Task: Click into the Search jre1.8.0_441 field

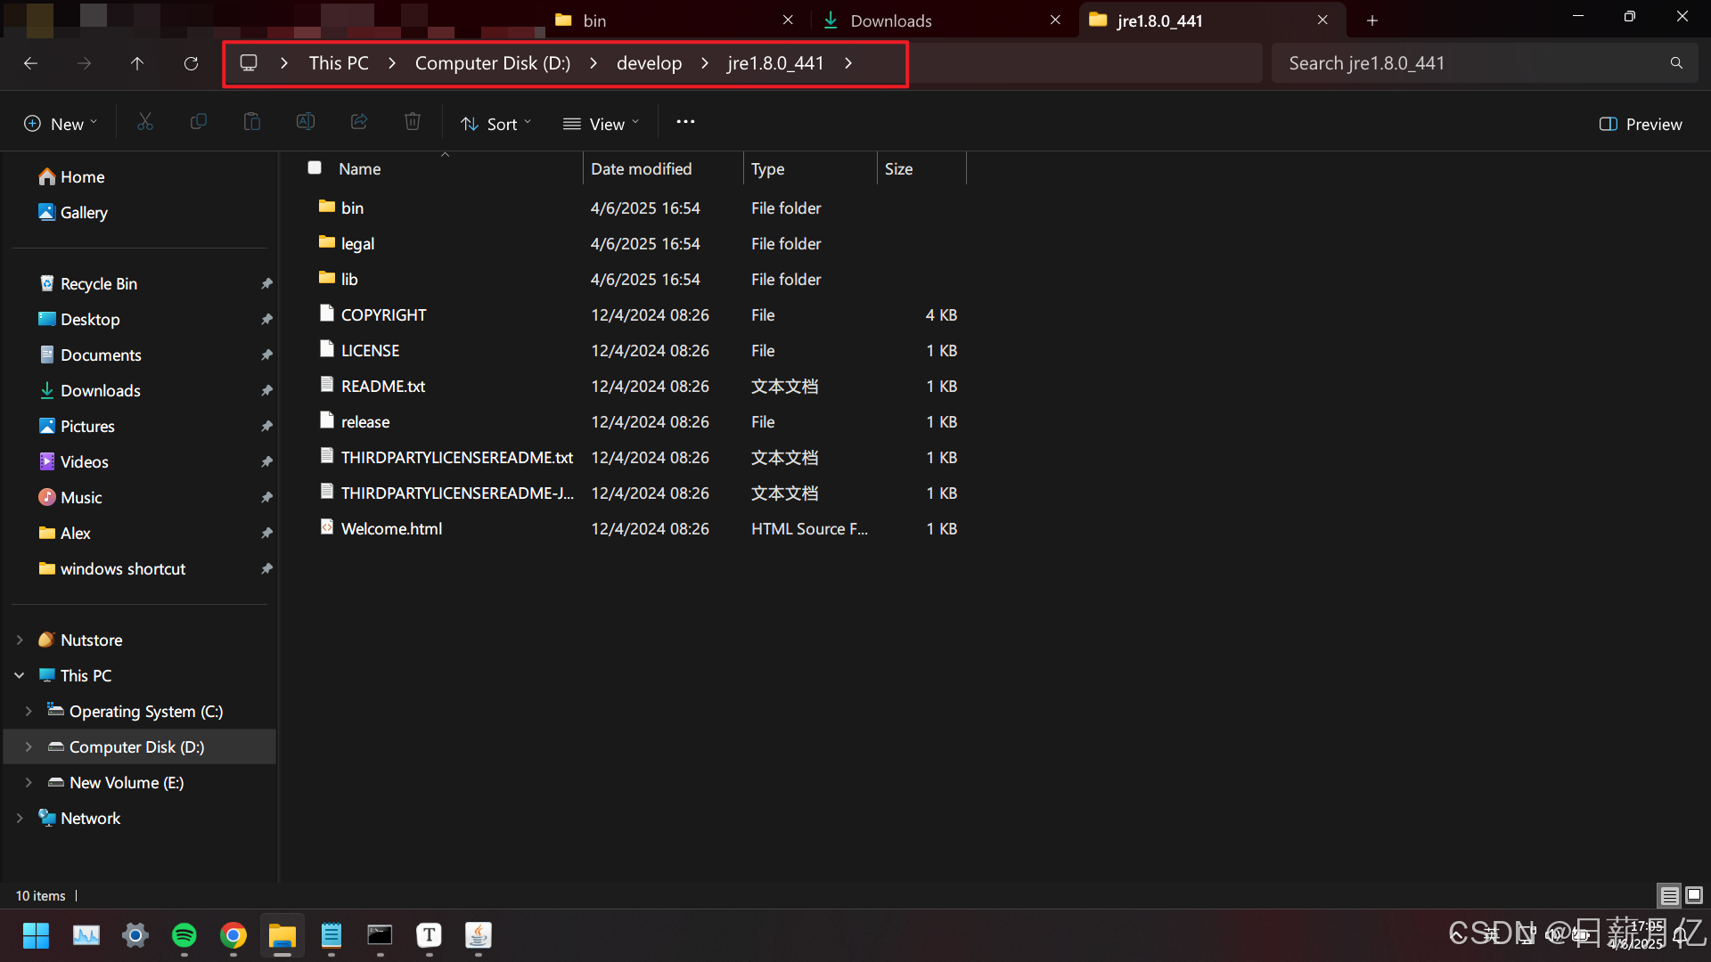Action: pyautogui.click(x=1470, y=63)
